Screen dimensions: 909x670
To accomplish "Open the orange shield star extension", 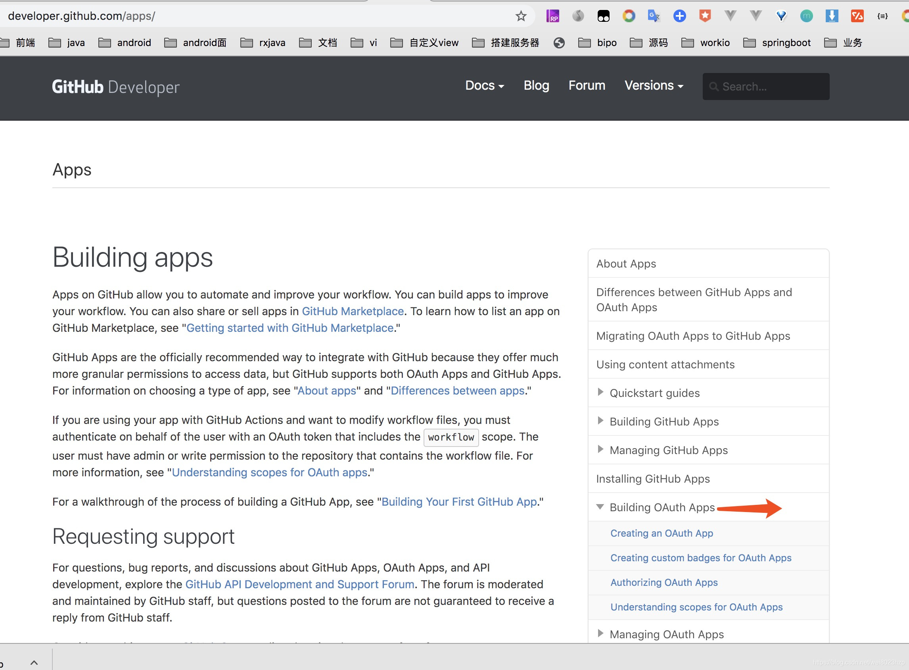I will (705, 16).
